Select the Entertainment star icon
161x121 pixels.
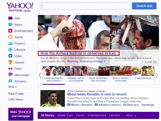10,31
